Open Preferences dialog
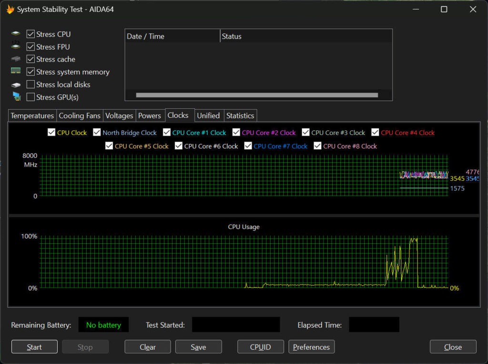488x364 pixels. pos(311,347)
